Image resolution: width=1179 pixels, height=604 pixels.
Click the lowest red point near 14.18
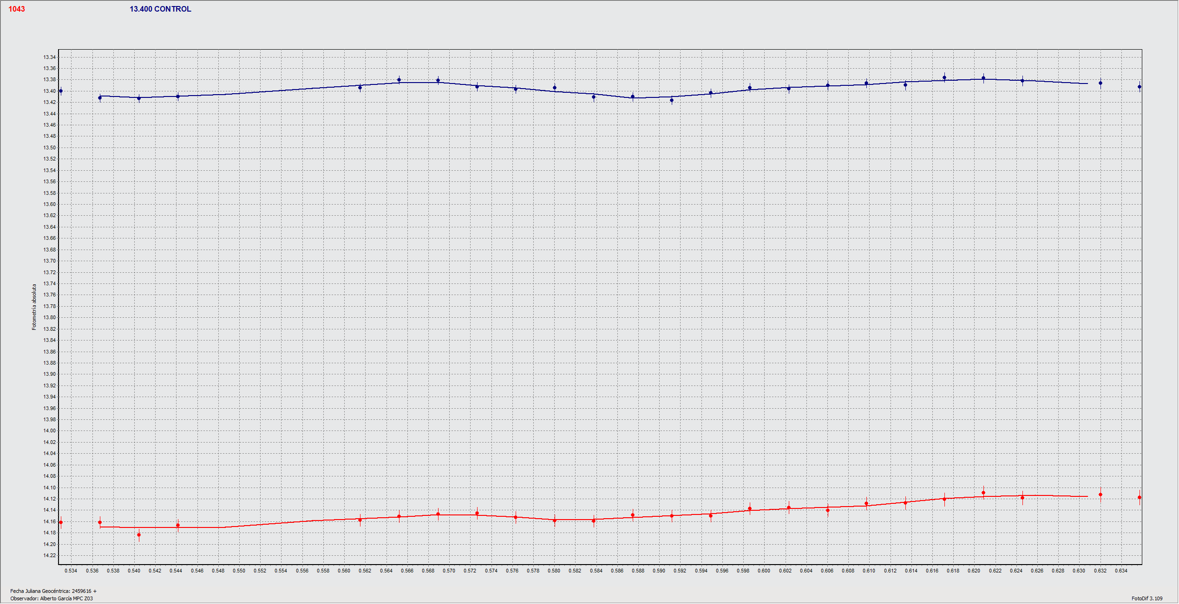click(x=139, y=535)
